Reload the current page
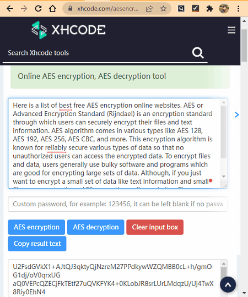248x297 pixels. point(38,9)
